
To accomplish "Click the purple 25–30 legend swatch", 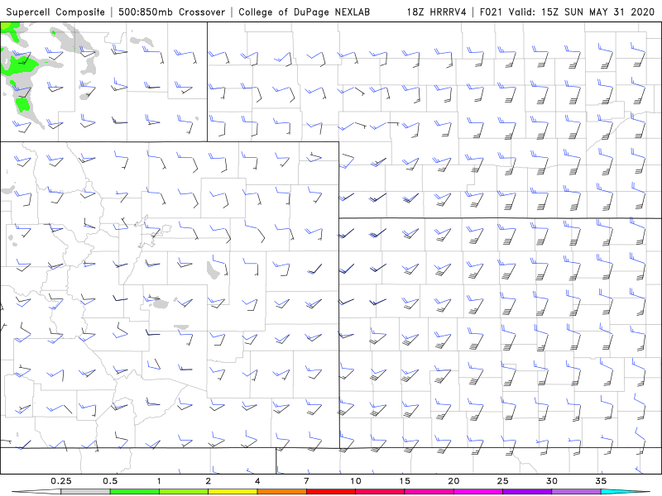I will click(x=527, y=492).
